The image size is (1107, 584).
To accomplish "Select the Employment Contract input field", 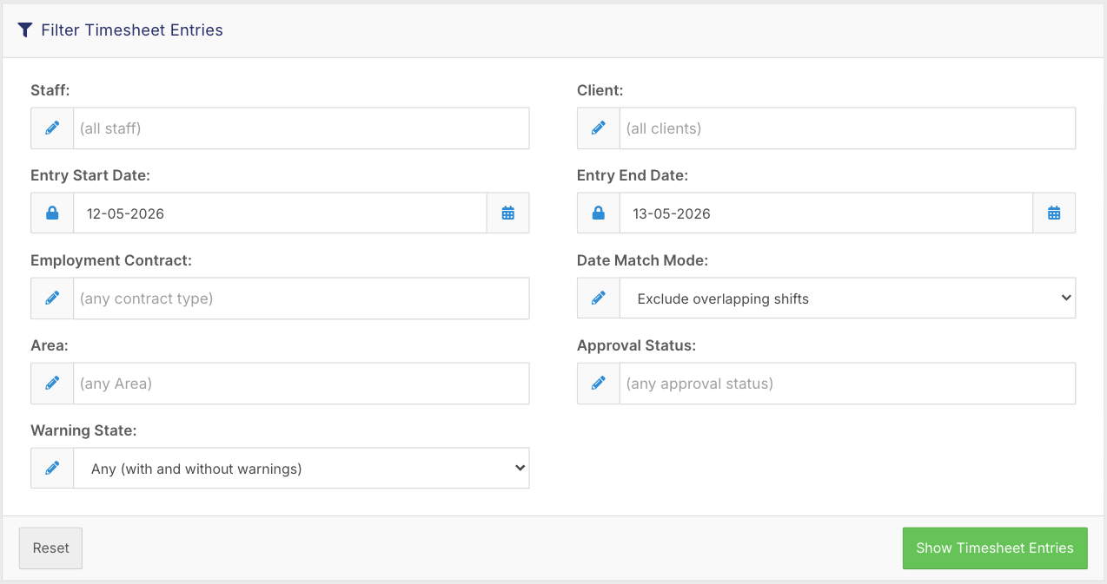I will [x=302, y=299].
